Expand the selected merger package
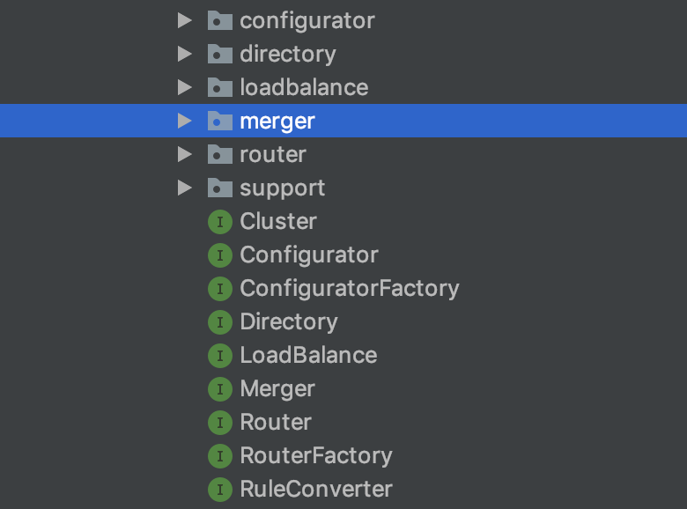The height and width of the screenshot is (509, 687). [x=184, y=121]
